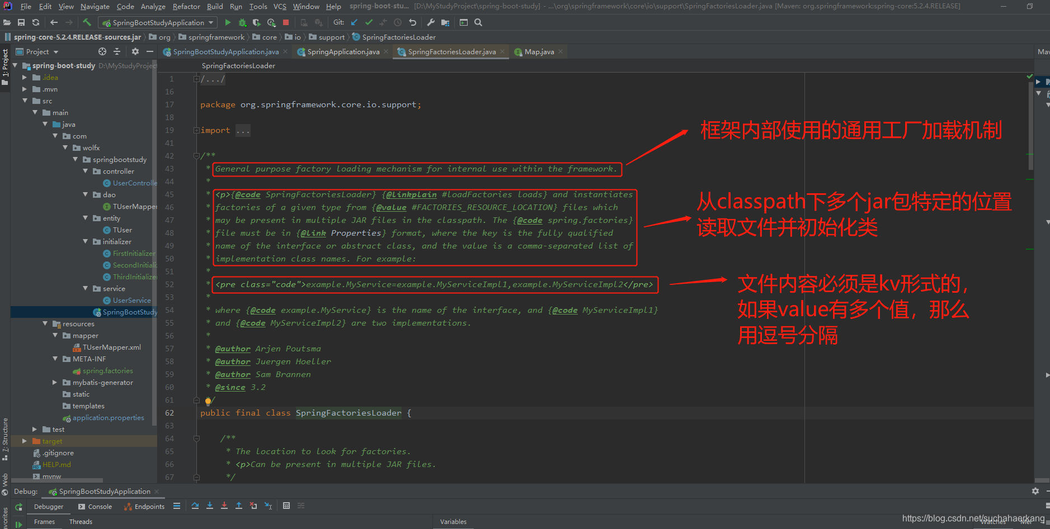This screenshot has width=1050, height=529.
Task: Open the Endpoints tab in Debug panel
Action: [144, 507]
